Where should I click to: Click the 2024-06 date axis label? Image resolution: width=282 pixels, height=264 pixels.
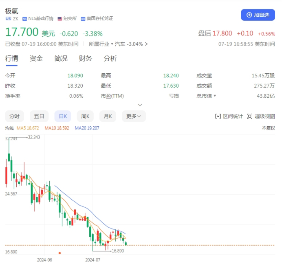point(44,260)
